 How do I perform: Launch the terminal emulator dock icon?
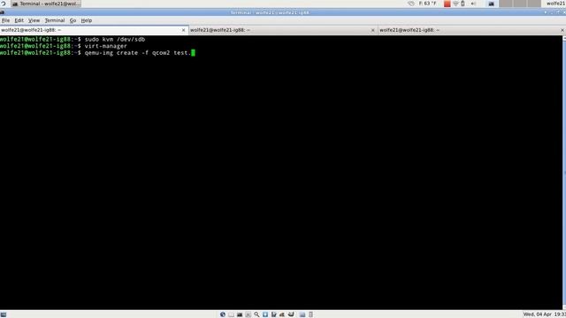[x=240, y=314]
